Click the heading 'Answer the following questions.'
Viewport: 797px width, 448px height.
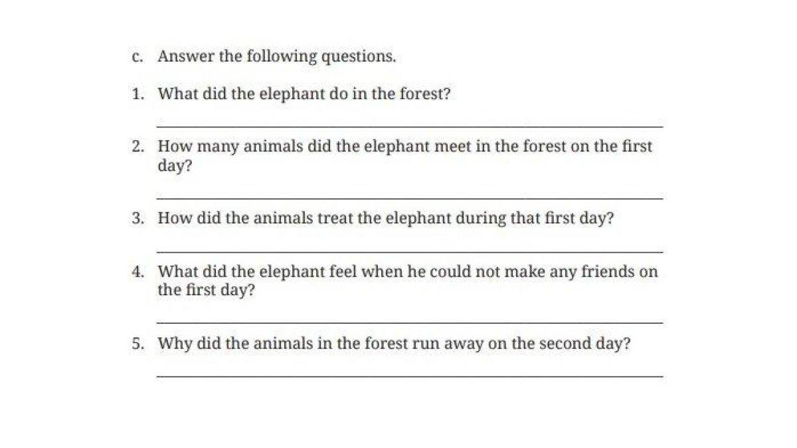pyautogui.click(x=276, y=57)
